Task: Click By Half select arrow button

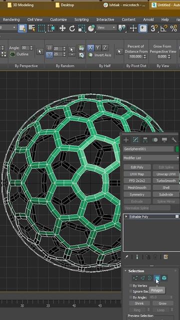Action: click(x=119, y=51)
